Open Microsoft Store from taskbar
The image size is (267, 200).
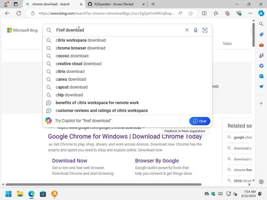coord(43,194)
